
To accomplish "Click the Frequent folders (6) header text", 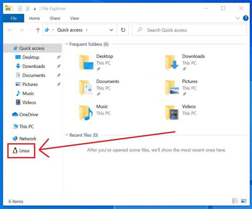I will 89,44.
